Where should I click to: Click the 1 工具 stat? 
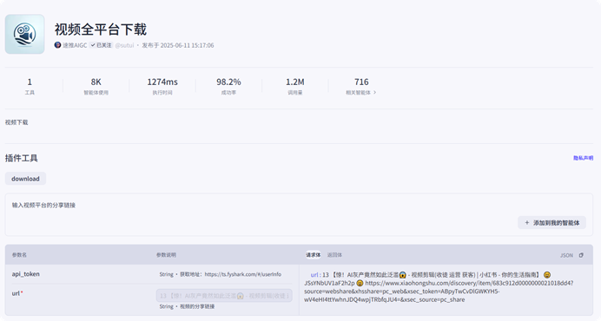[x=30, y=86]
